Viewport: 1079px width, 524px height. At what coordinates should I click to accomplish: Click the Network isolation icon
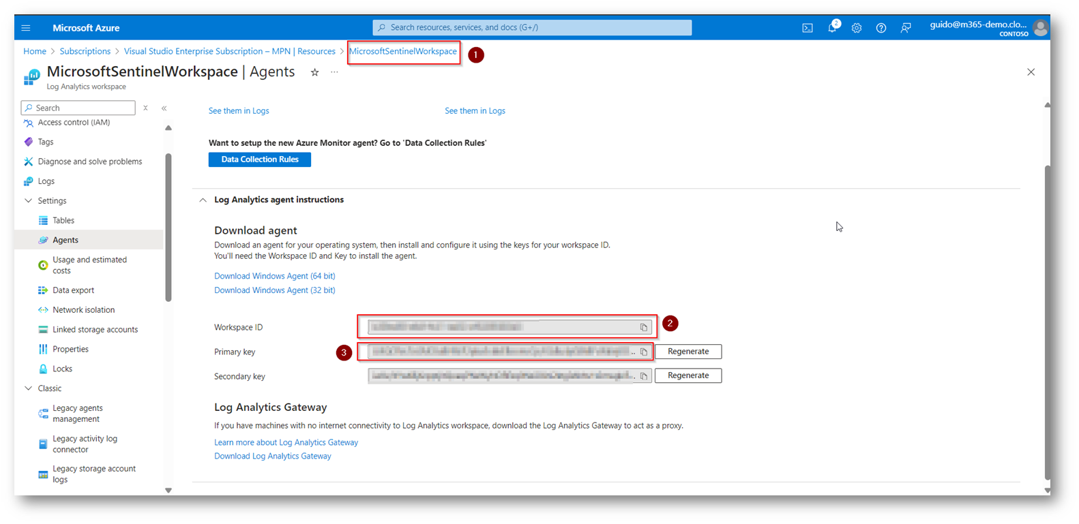[43, 310]
